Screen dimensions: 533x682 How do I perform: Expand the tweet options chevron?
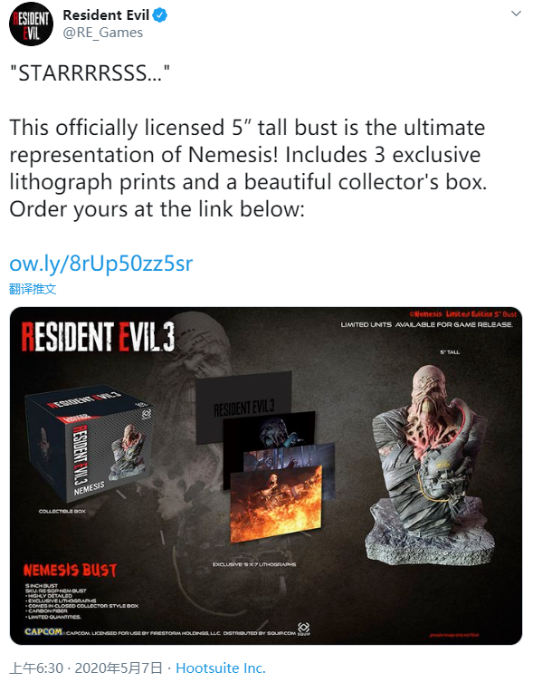(x=516, y=14)
